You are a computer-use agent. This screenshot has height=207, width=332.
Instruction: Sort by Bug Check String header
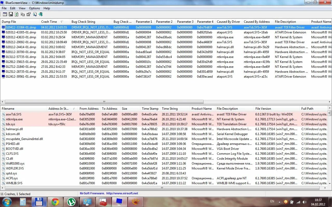(x=91, y=22)
